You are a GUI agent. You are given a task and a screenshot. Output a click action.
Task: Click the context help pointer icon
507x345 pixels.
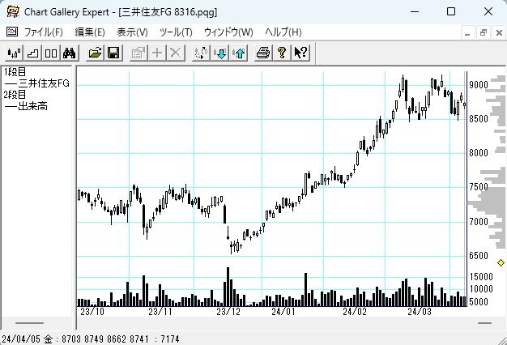[x=300, y=53]
